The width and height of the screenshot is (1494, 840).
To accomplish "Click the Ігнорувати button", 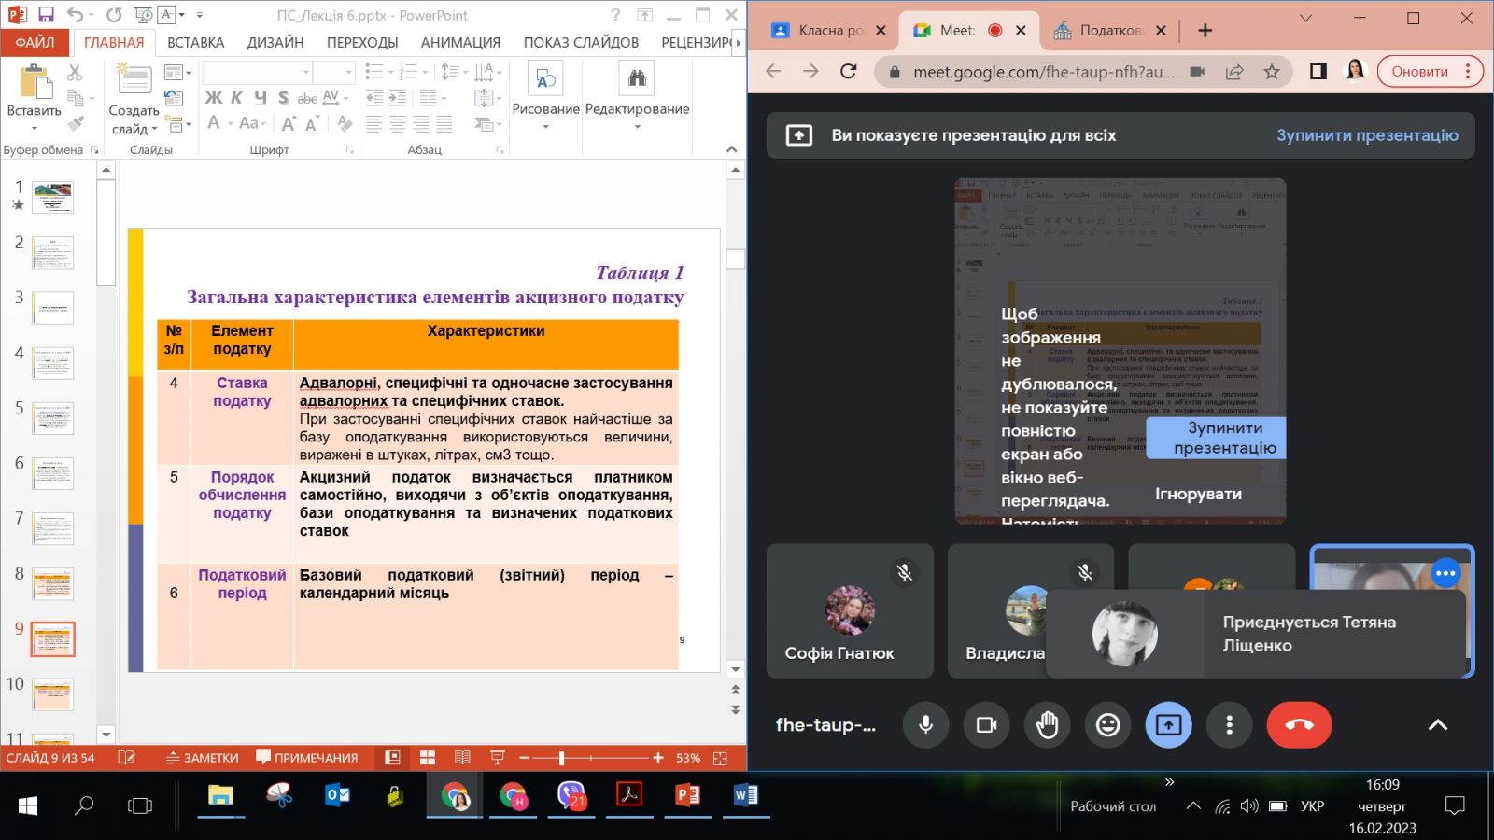I will [1198, 494].
